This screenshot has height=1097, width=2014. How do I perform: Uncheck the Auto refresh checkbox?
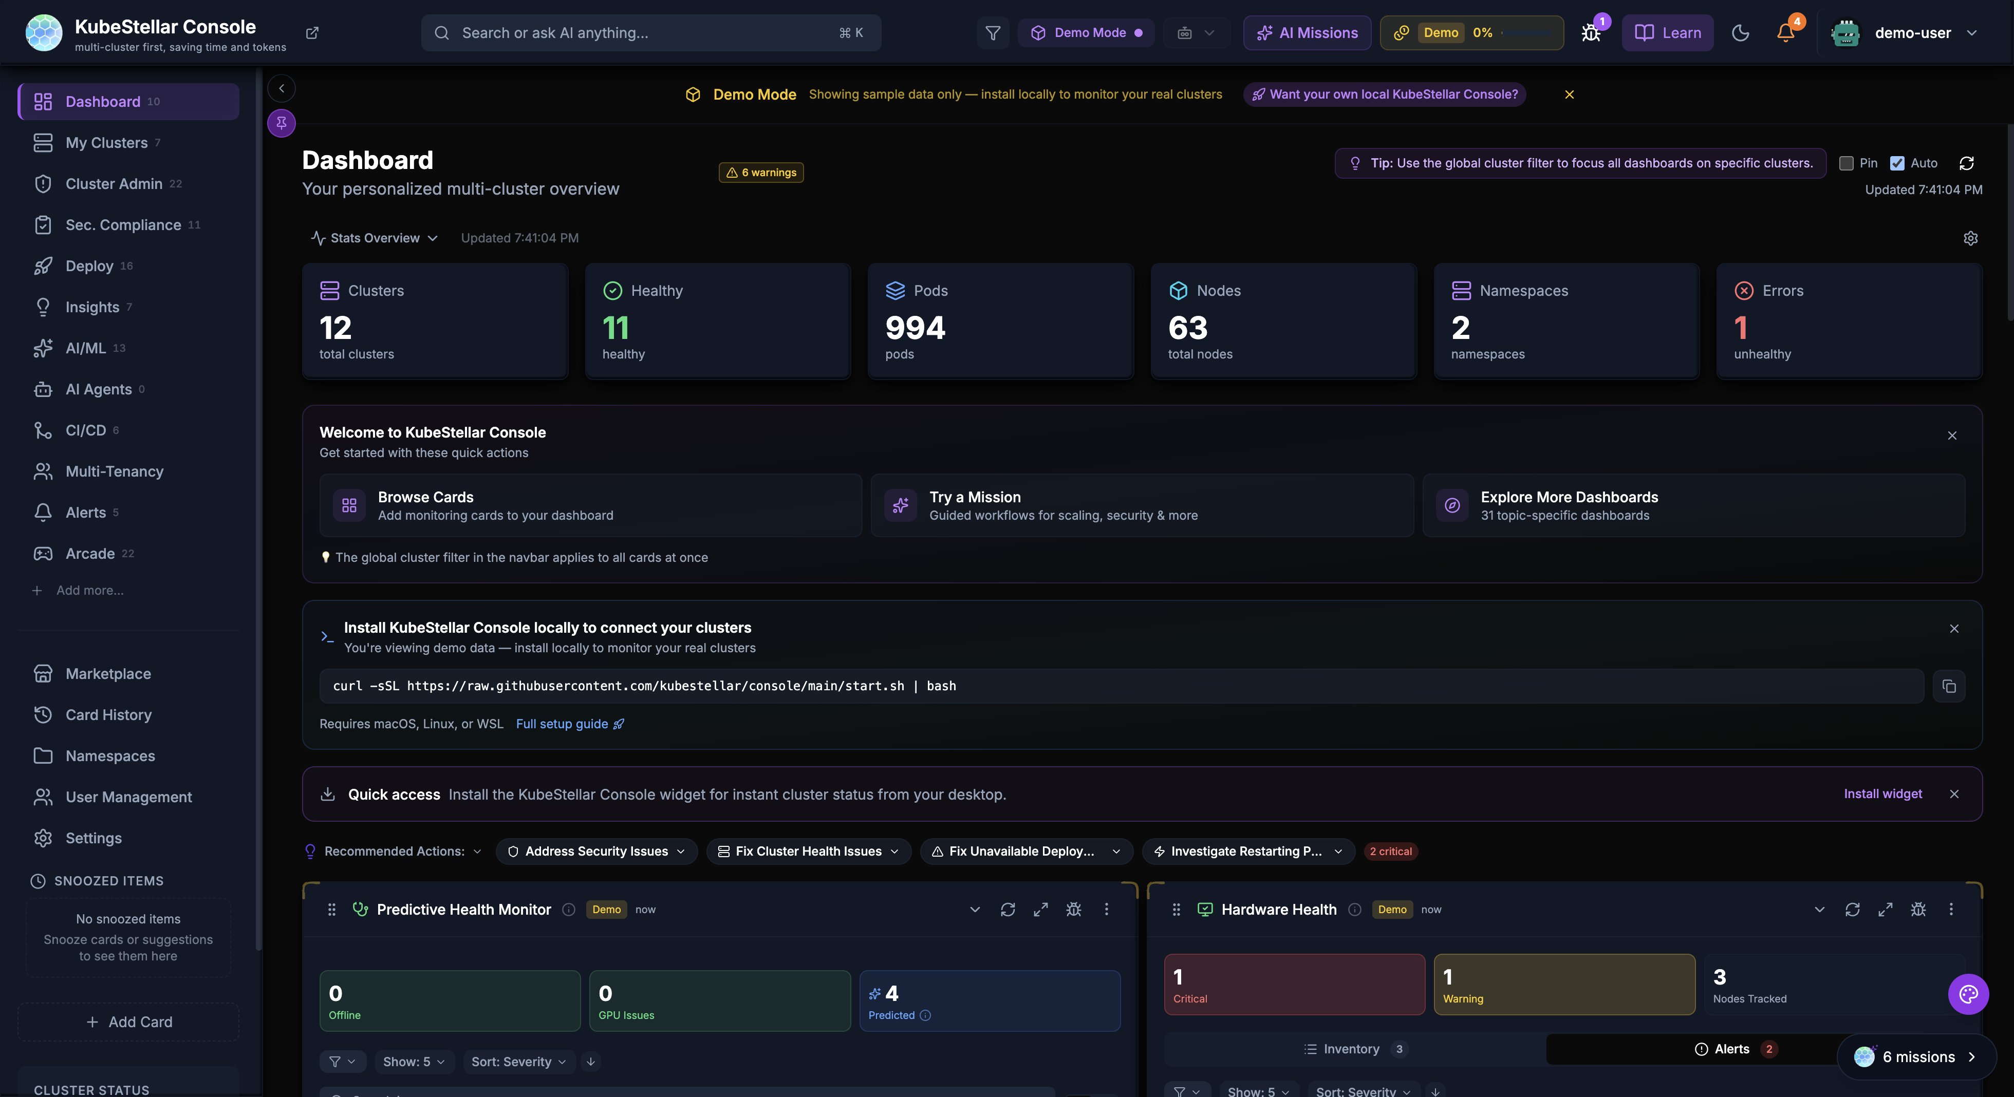click(x=1897, y=163)
